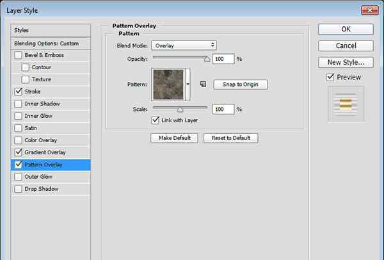The height and width of the screenshot is (260, 384).
Task: Enable the Contour checkbox
Action: (x=25, y=67)
